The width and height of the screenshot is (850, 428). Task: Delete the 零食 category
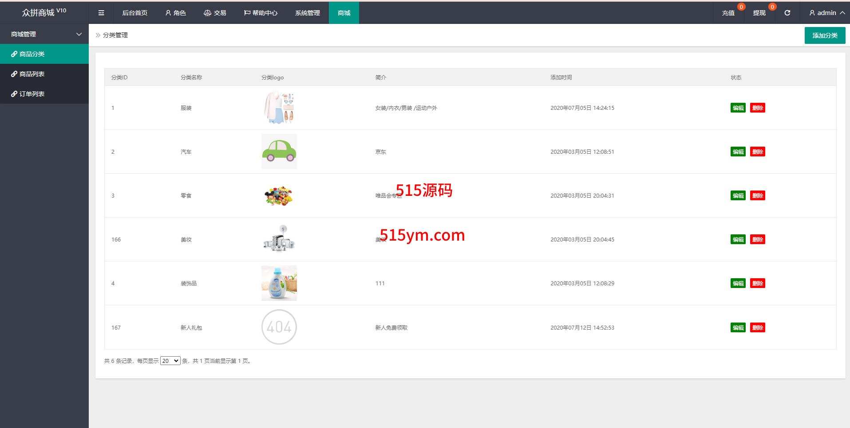pos(758,195)
